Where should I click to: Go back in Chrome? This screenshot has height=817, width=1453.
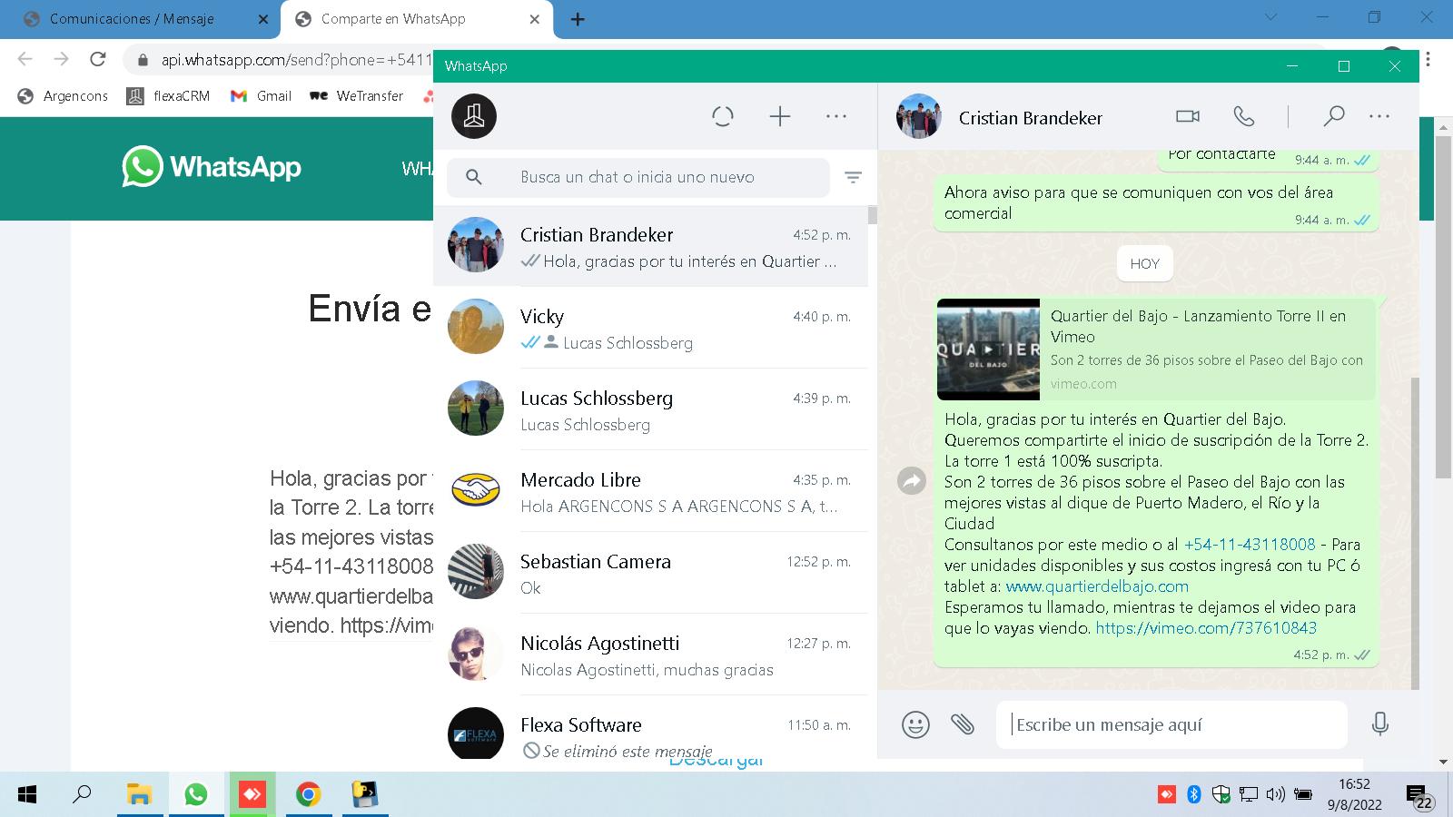25,59
